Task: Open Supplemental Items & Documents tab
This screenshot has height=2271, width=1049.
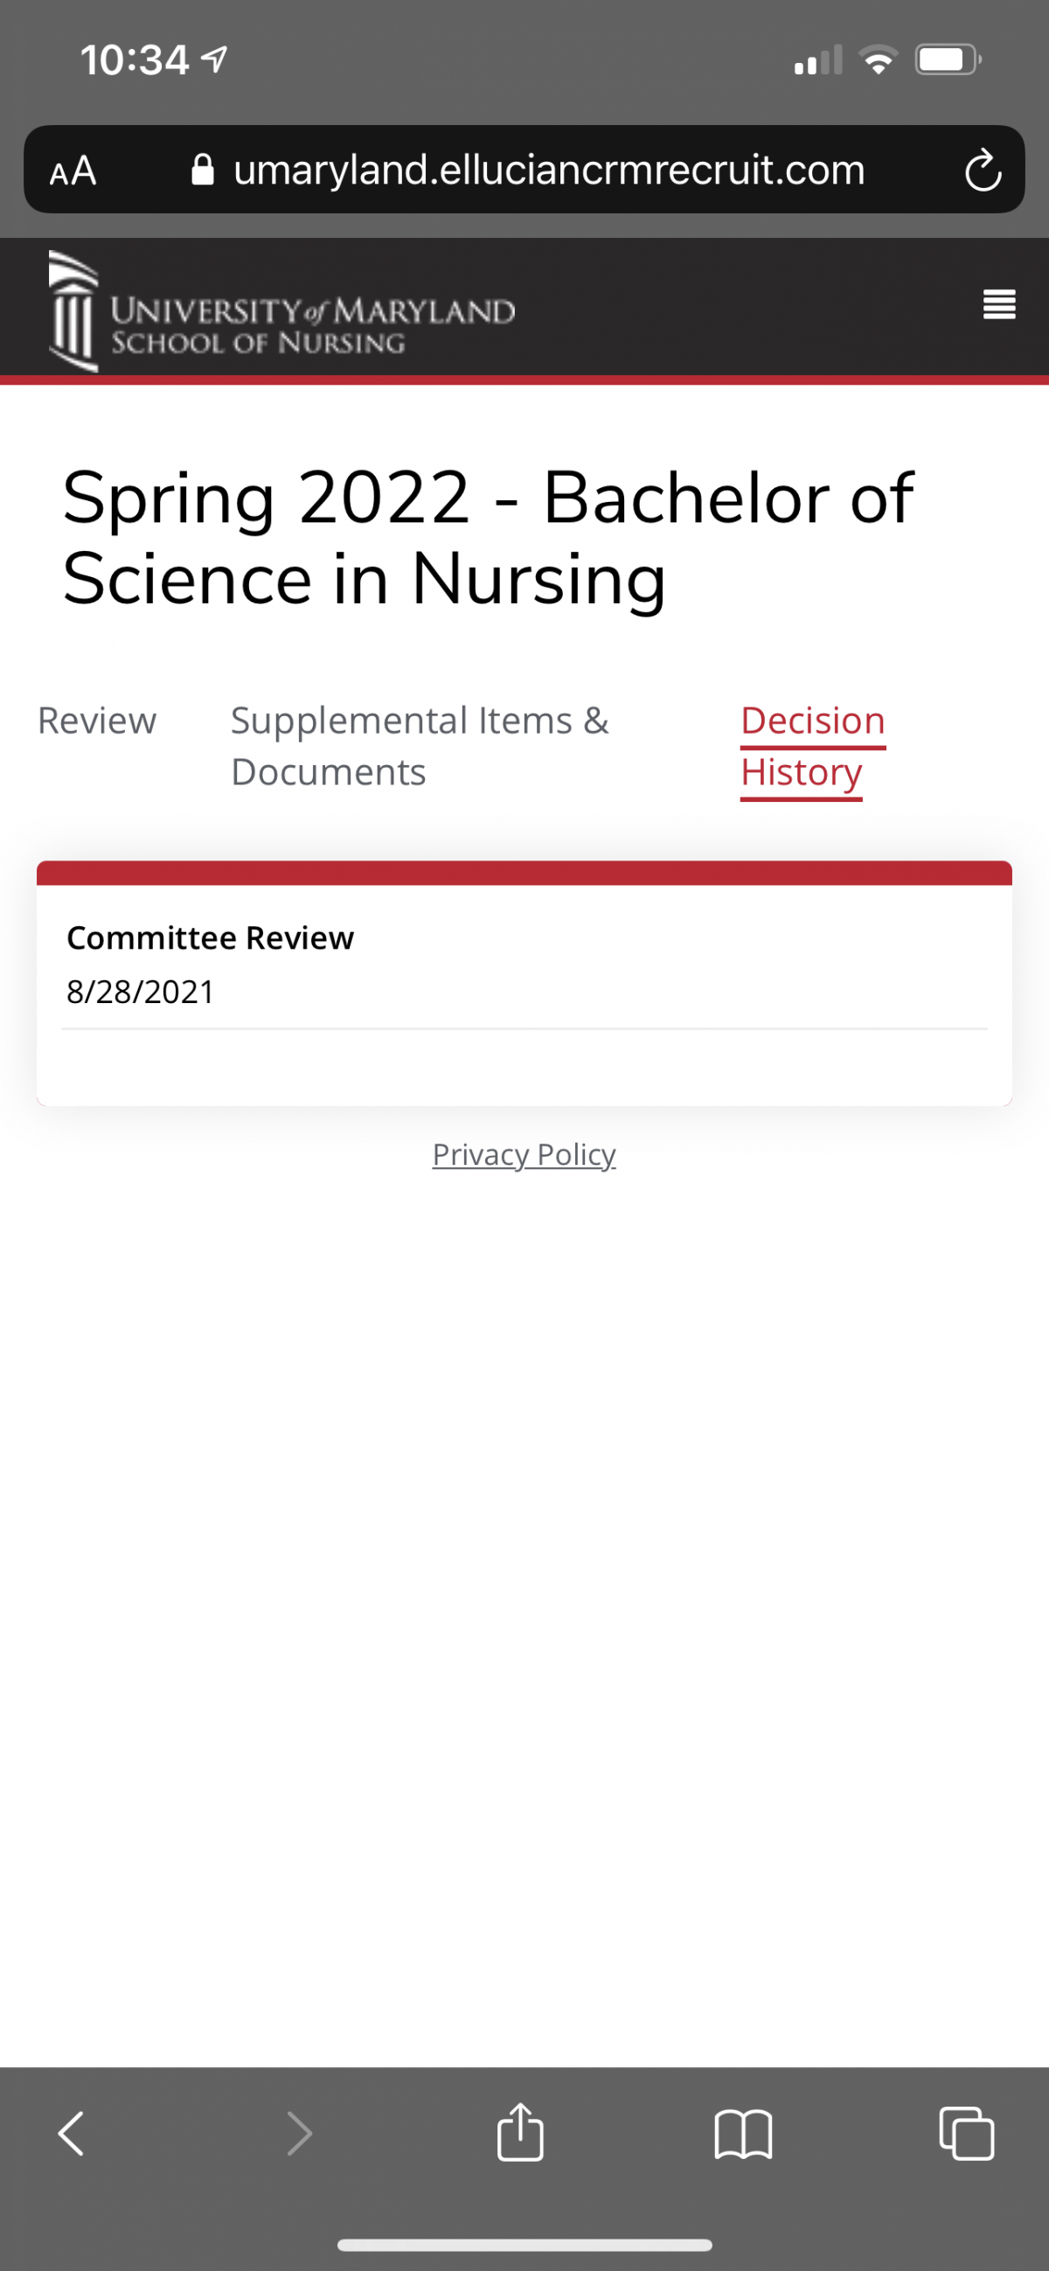Action: pyautogui.click(x=420, y=746)
